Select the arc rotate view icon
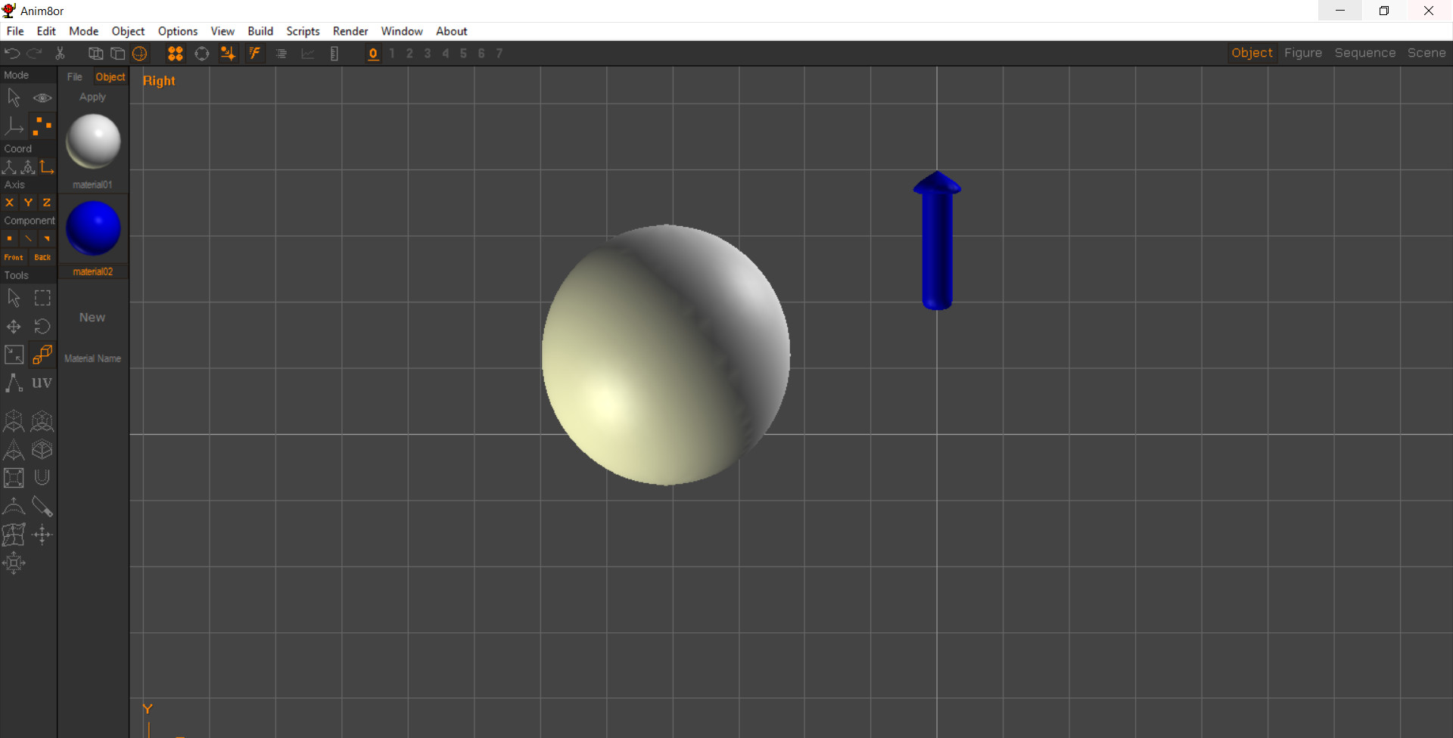The height and width of the screenshot is (738, 1453). [202, 53]
